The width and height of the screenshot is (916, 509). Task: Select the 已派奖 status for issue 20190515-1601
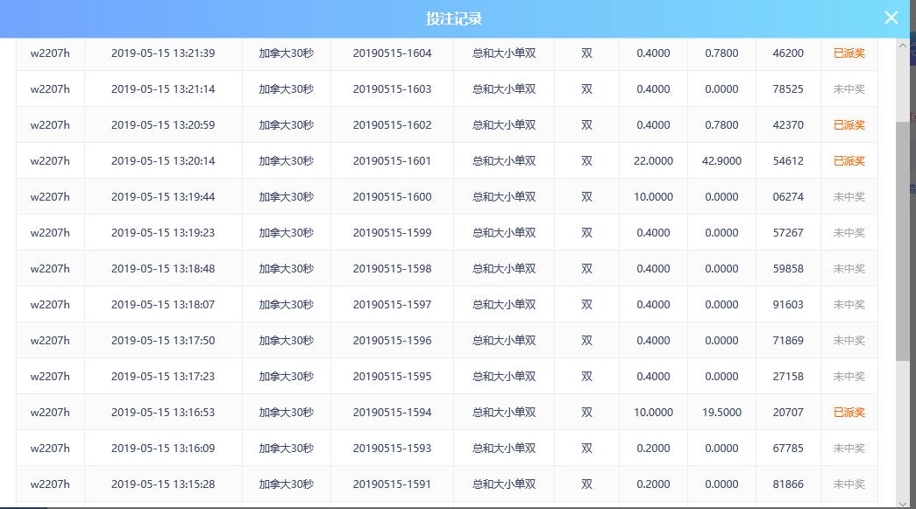pos(849,161)
